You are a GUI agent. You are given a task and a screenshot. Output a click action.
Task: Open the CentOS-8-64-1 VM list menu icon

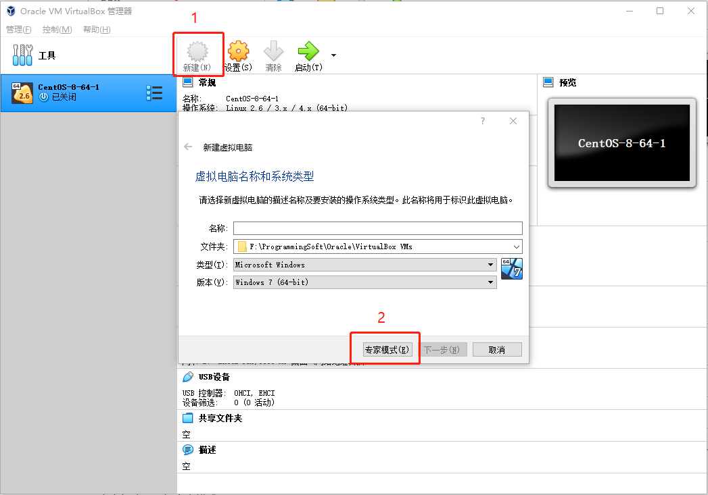[154, 93]
